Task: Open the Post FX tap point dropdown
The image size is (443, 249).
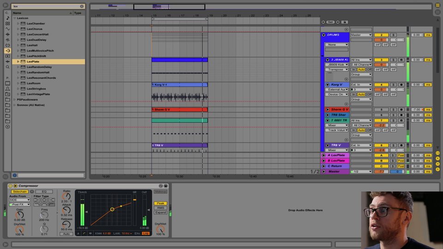Action: pos(19,204)
